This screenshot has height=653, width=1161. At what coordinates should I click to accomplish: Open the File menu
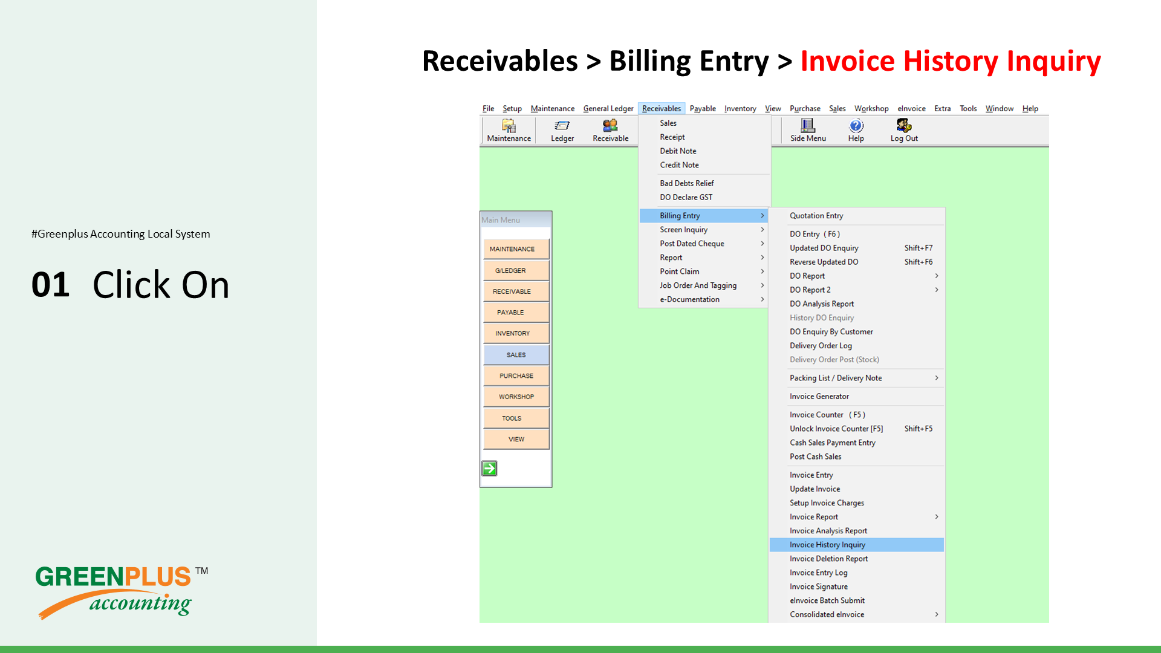coord(488,109)
